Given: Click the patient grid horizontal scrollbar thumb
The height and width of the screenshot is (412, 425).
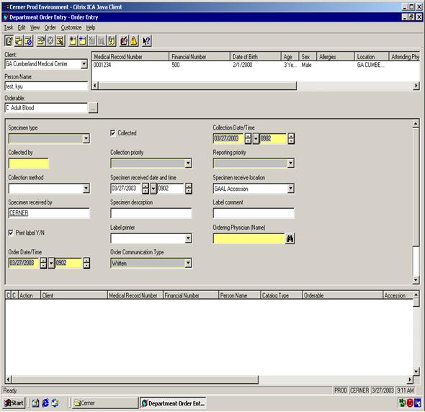Looking at the screenshot, I should click(x=197, y=86).
